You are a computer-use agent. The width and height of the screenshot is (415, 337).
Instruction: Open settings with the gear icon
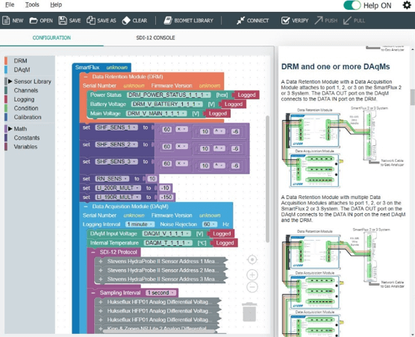407,5
